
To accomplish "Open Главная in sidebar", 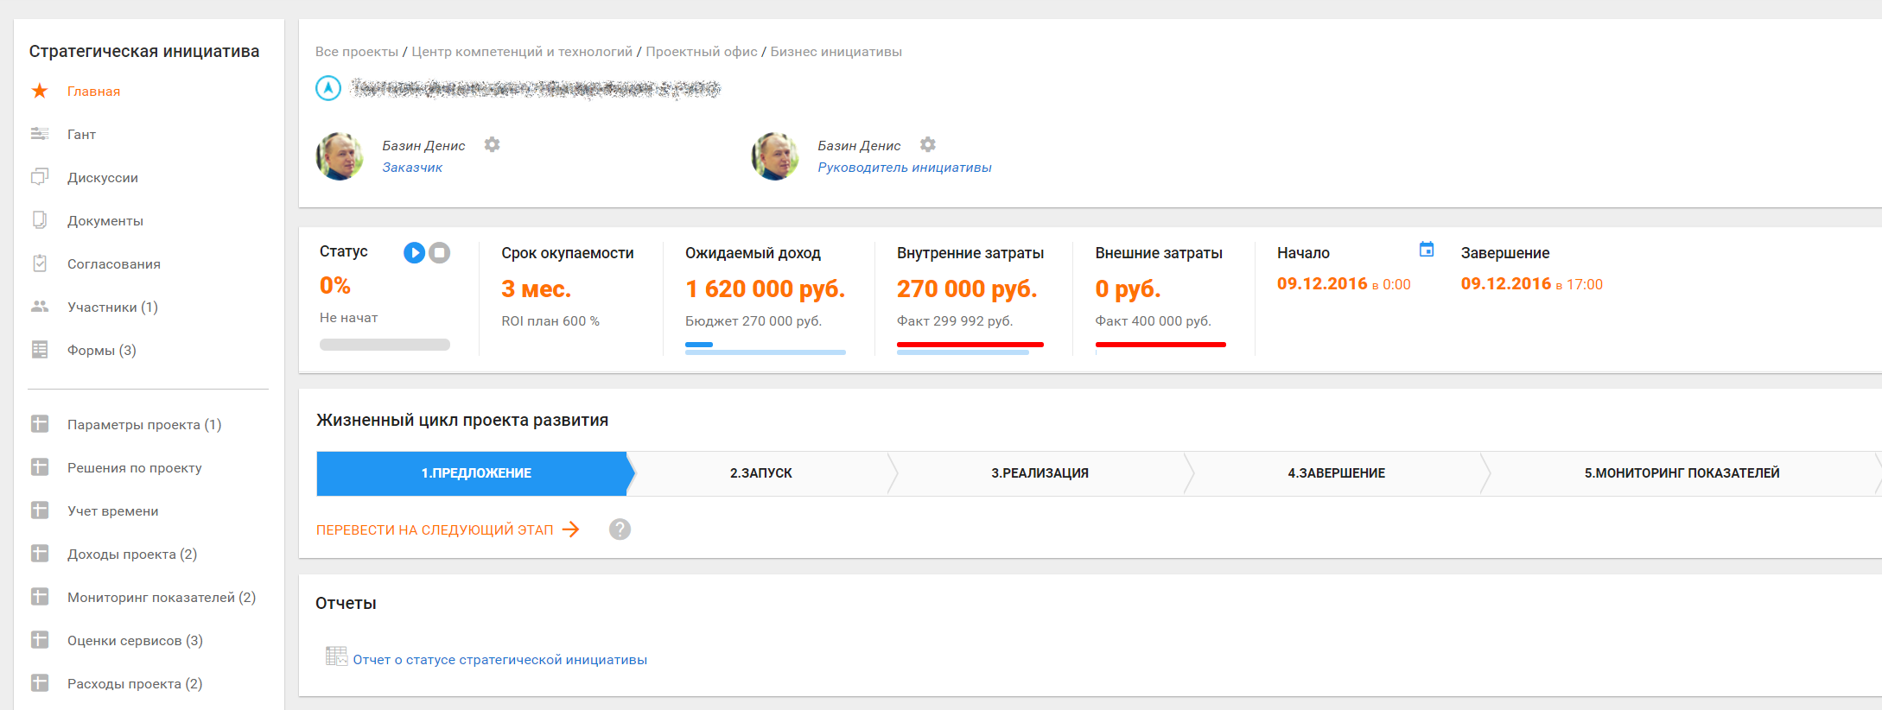I will [94, 92].
